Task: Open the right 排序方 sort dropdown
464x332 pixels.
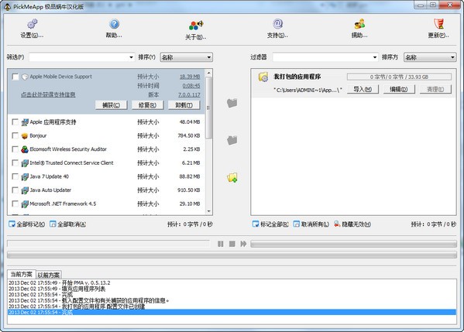Action: pyautogui.click(x=430, y=57)
